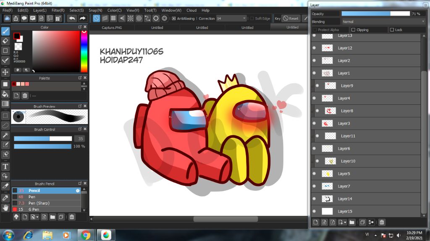Image resolution: width=430 pixels, height=241 pixels.
Task: Turn snap off with the blue icon
Action: pyautogui.click(x=96, y=18)
